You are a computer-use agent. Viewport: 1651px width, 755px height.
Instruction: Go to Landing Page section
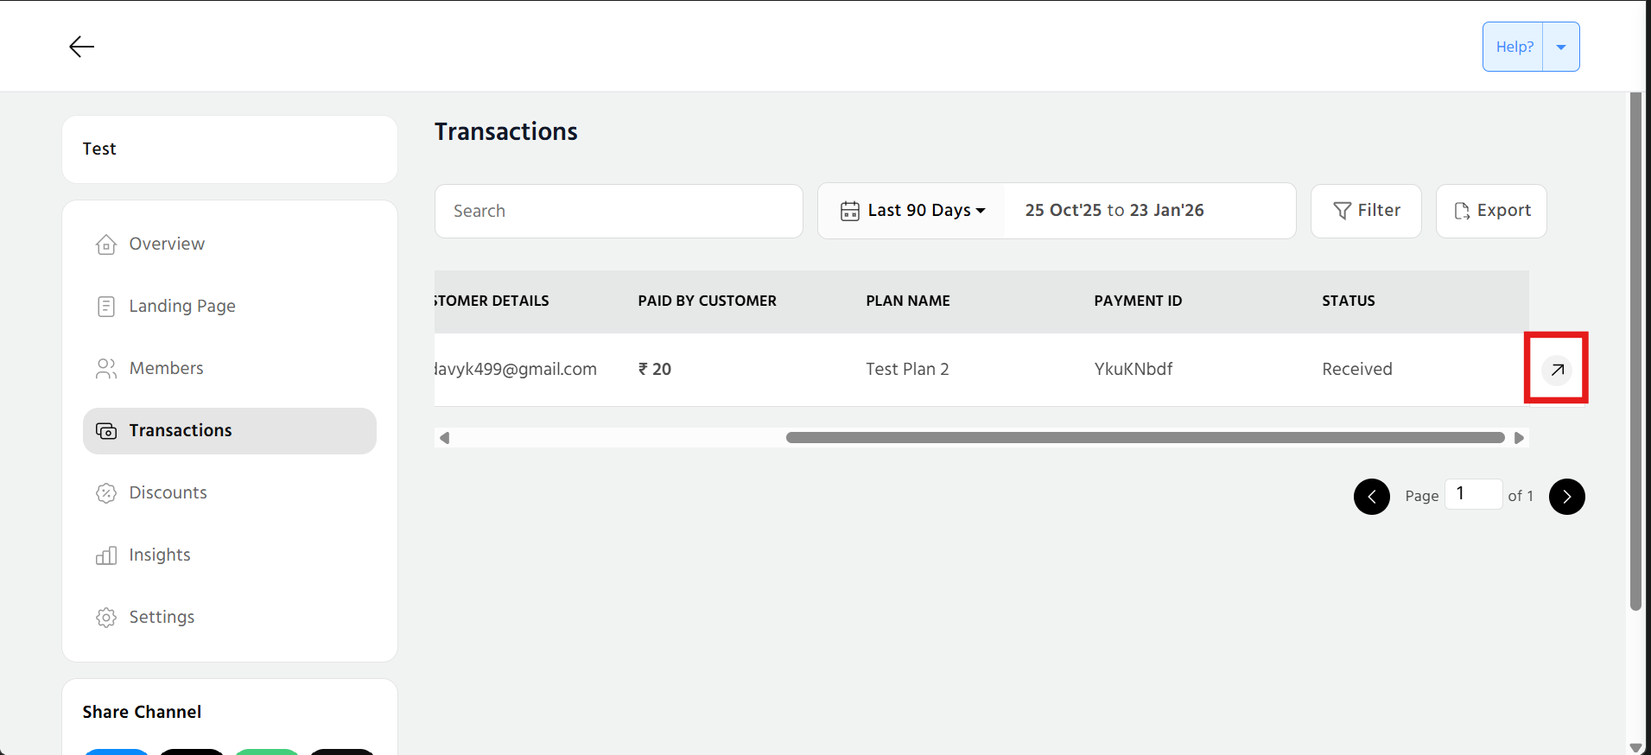181,307
